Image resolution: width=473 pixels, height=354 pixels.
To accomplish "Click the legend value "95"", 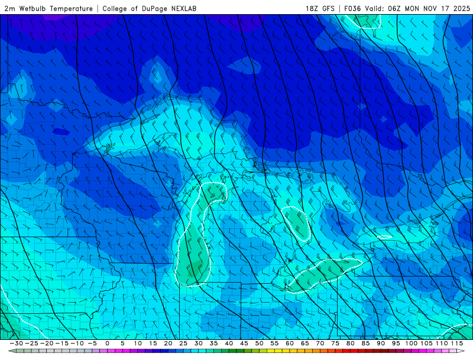I will coord(396,343).
